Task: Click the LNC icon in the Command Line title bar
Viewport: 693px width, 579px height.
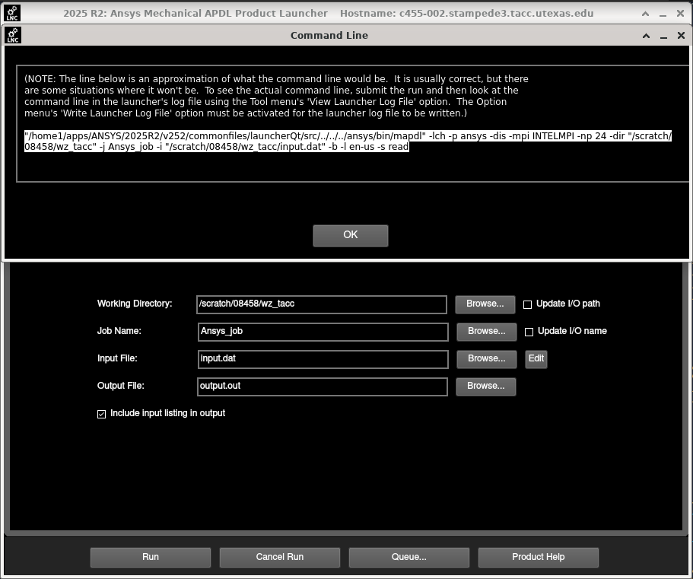Action: tap(13, 35)
